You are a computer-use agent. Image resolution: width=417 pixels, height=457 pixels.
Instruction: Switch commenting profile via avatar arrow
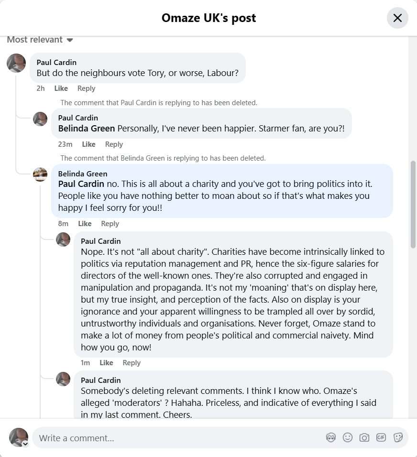pyautogui.click(x=25, y=444)
